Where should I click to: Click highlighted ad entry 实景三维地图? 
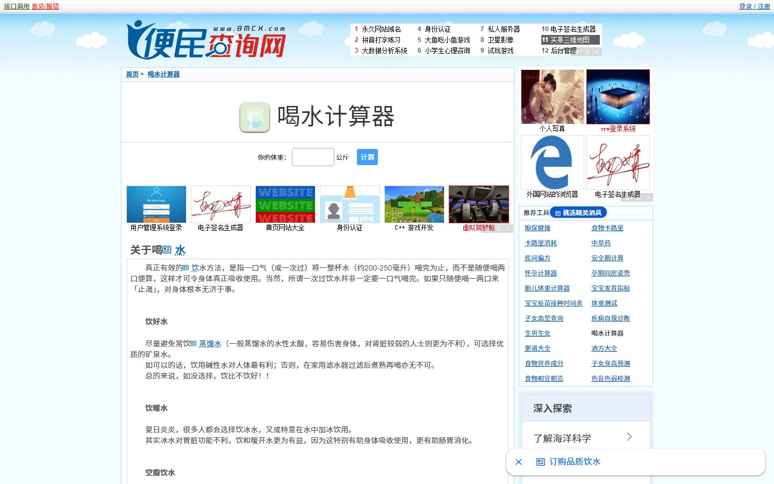(570, 40)
